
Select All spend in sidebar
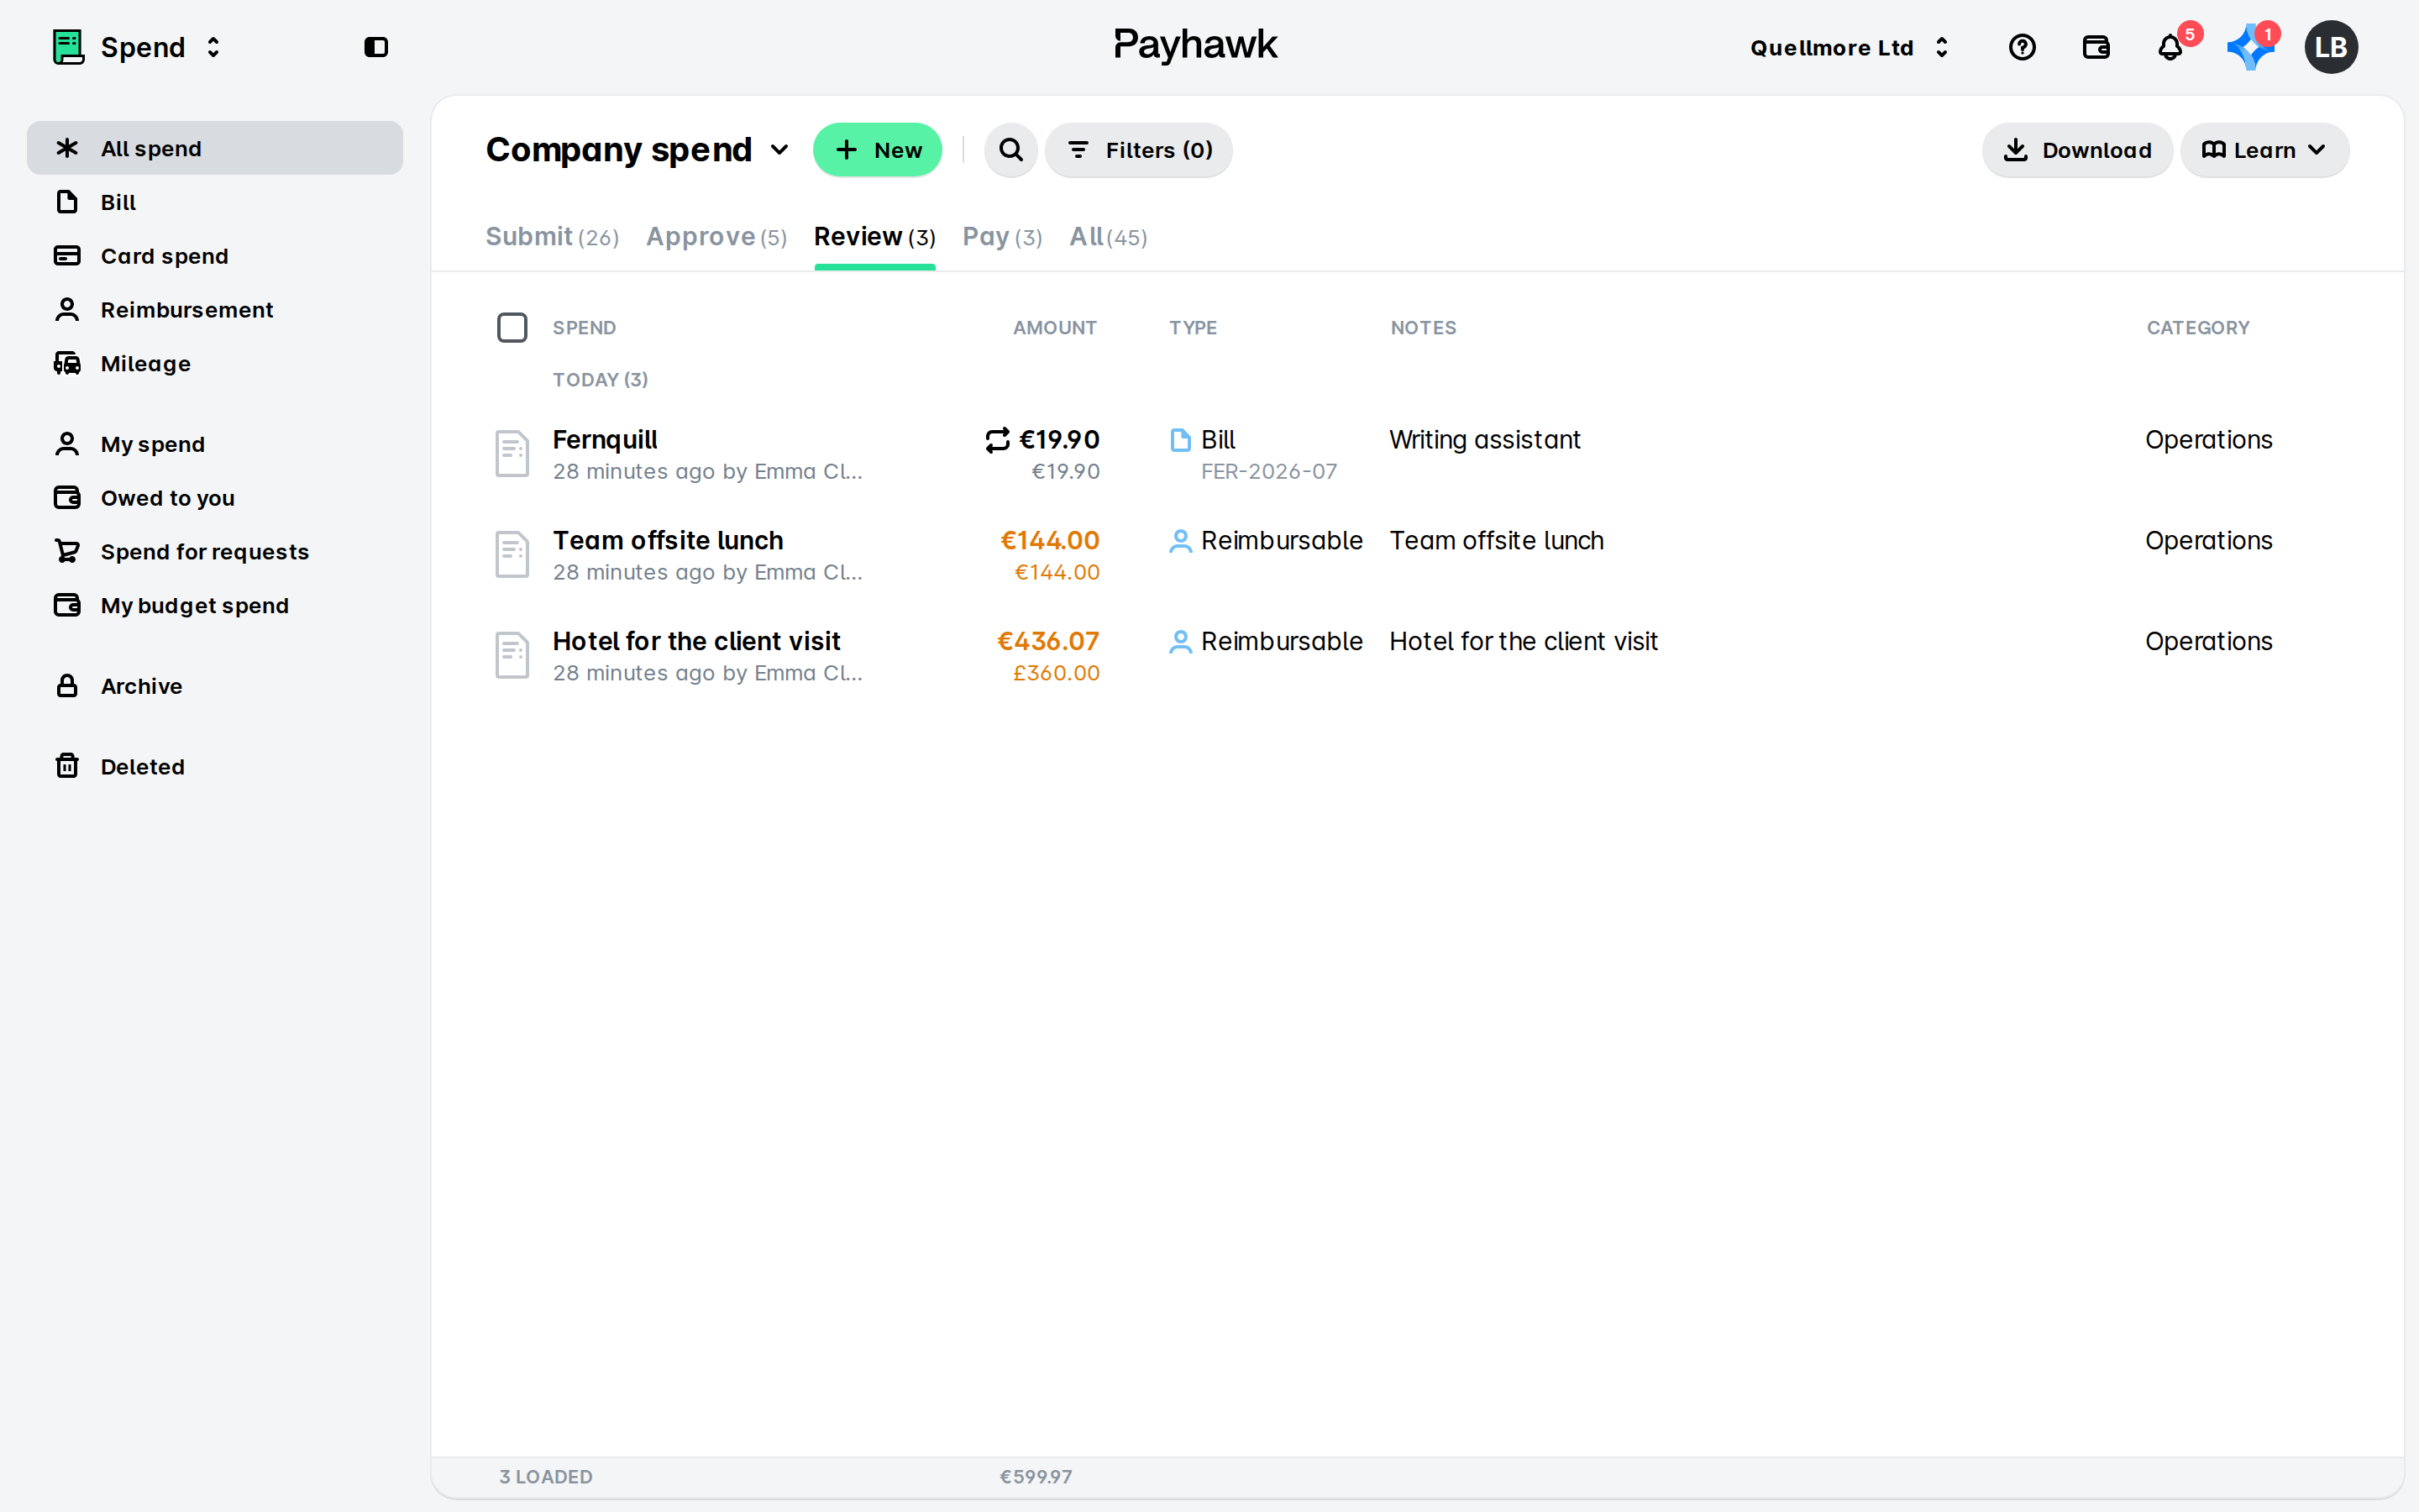click(x=215, y=148)
